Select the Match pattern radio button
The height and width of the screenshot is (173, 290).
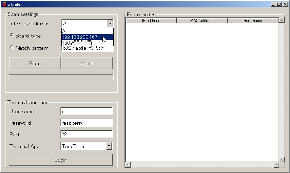pyautogui.click(x=12, y=48)
